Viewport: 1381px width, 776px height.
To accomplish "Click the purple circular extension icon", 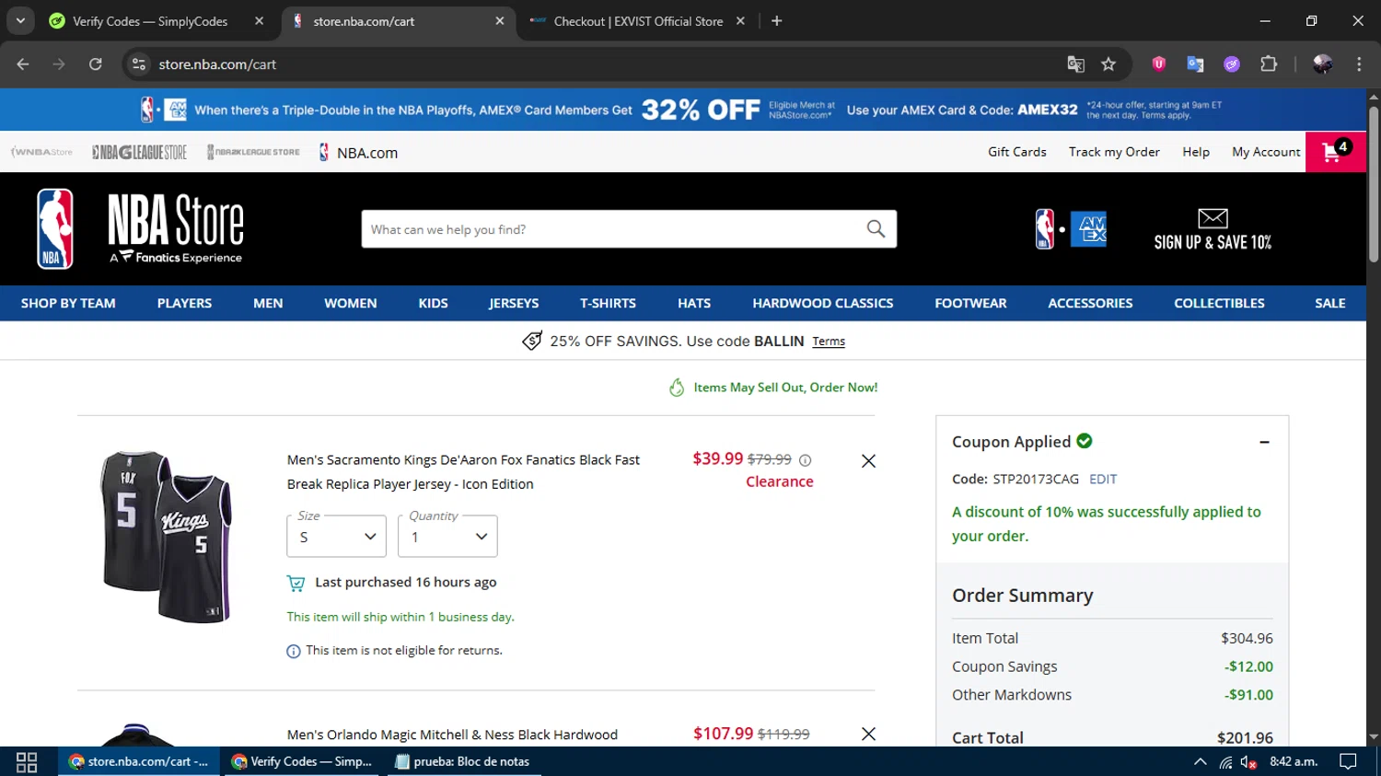I will click(x=1232, y=64).
